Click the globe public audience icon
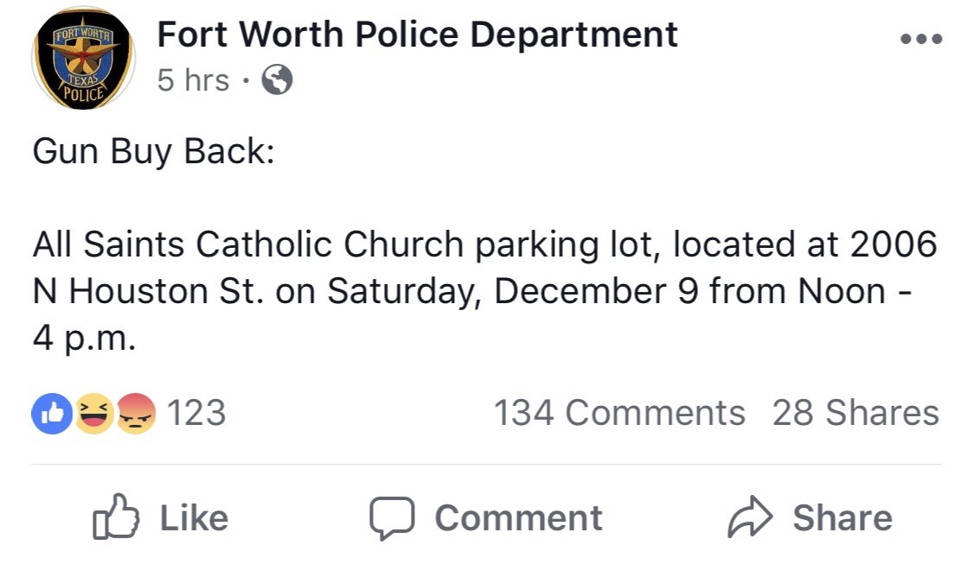The height and width of the screenshot is (564, 973). [277, 79]
